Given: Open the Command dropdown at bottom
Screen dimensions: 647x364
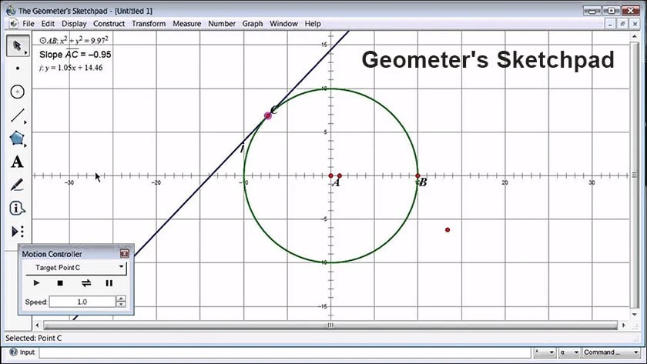Looking at the screenshot, I should [610, 352].
